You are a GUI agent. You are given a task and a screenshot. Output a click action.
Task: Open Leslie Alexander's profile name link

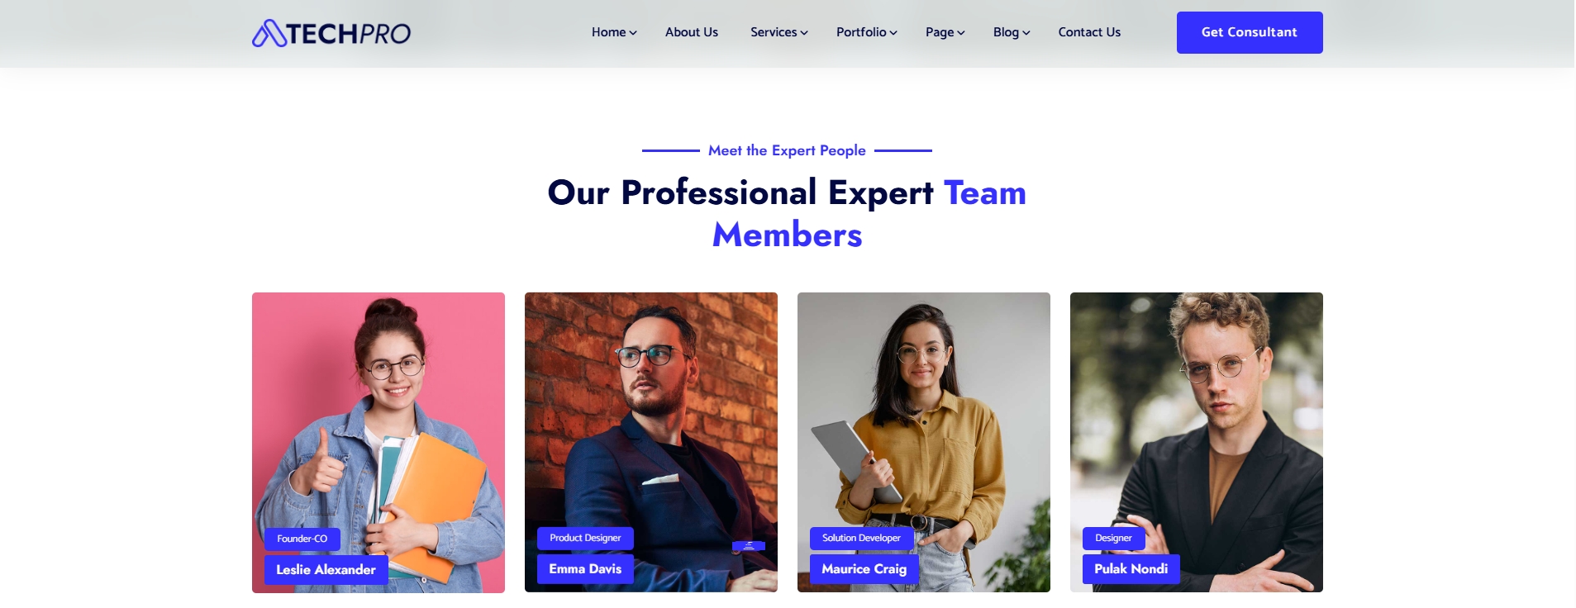(326, 569)
